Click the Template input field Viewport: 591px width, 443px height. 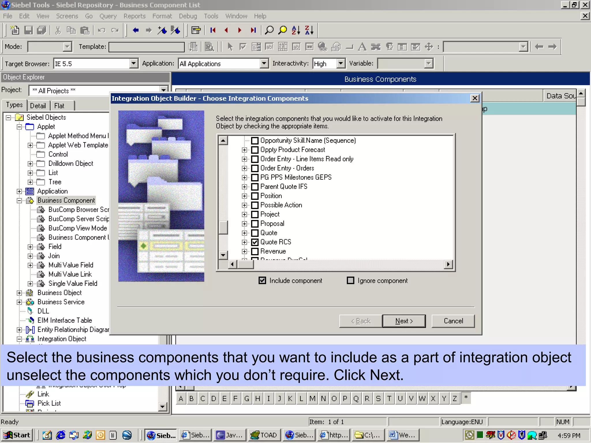click(147, 47)
